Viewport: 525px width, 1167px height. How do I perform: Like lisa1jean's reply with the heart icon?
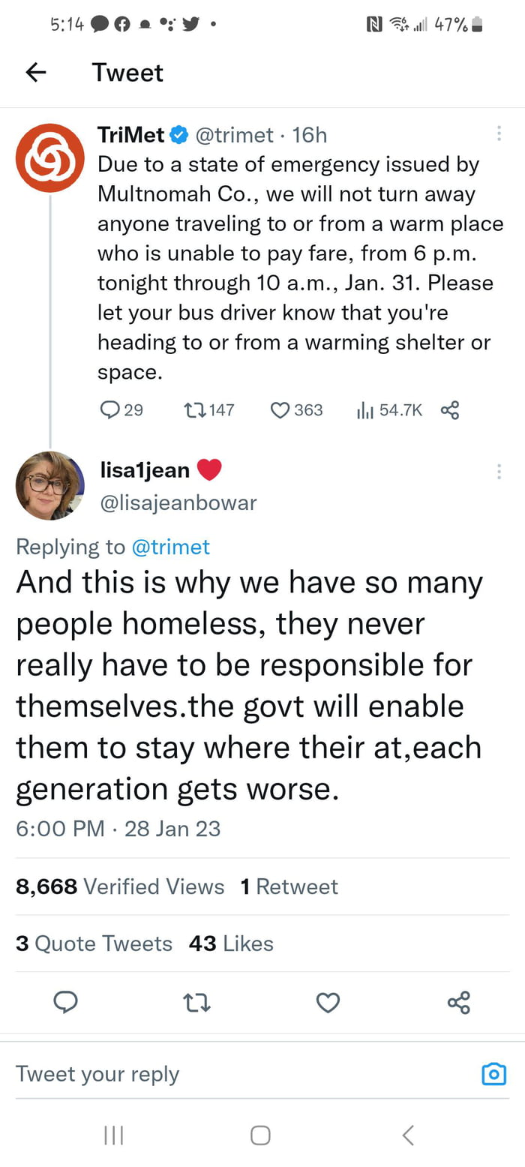pyautogui.click(x=328, y=1003)
